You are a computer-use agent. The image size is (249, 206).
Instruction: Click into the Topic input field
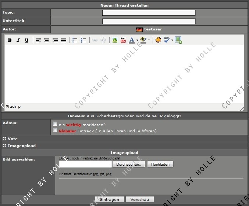(x=149, y=13)
